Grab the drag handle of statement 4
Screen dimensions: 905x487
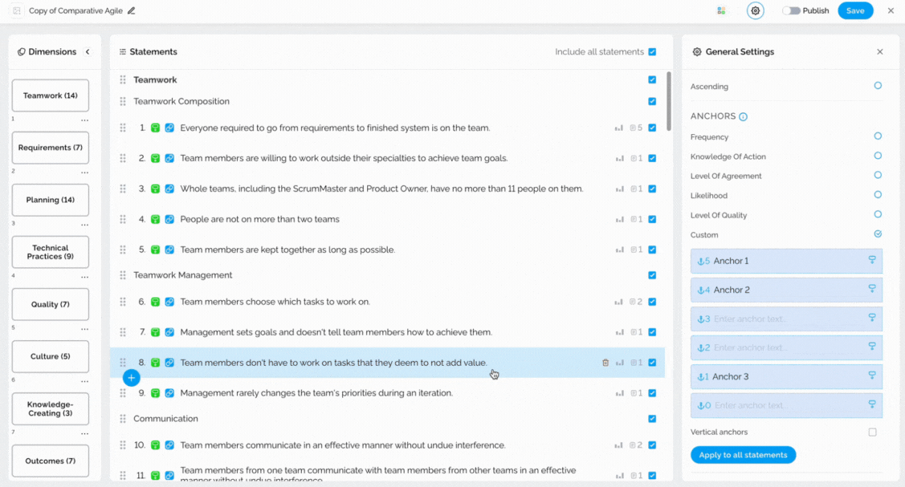(x=123, y=219)
